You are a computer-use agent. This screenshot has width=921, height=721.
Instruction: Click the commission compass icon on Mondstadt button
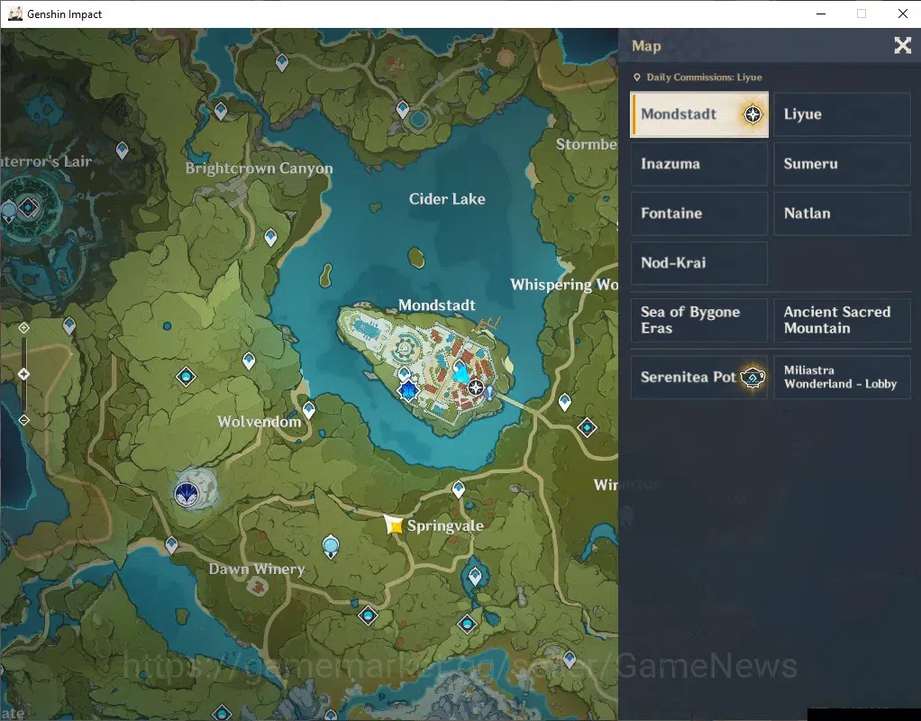(x=753, y=114)
